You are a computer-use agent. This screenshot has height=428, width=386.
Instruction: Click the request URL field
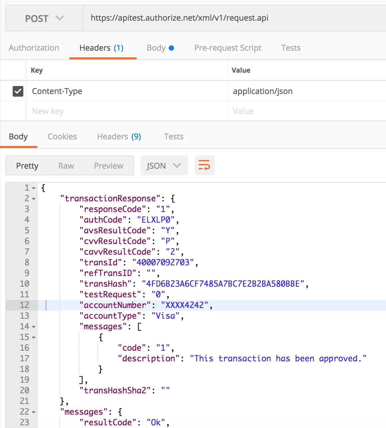point(233,18)
